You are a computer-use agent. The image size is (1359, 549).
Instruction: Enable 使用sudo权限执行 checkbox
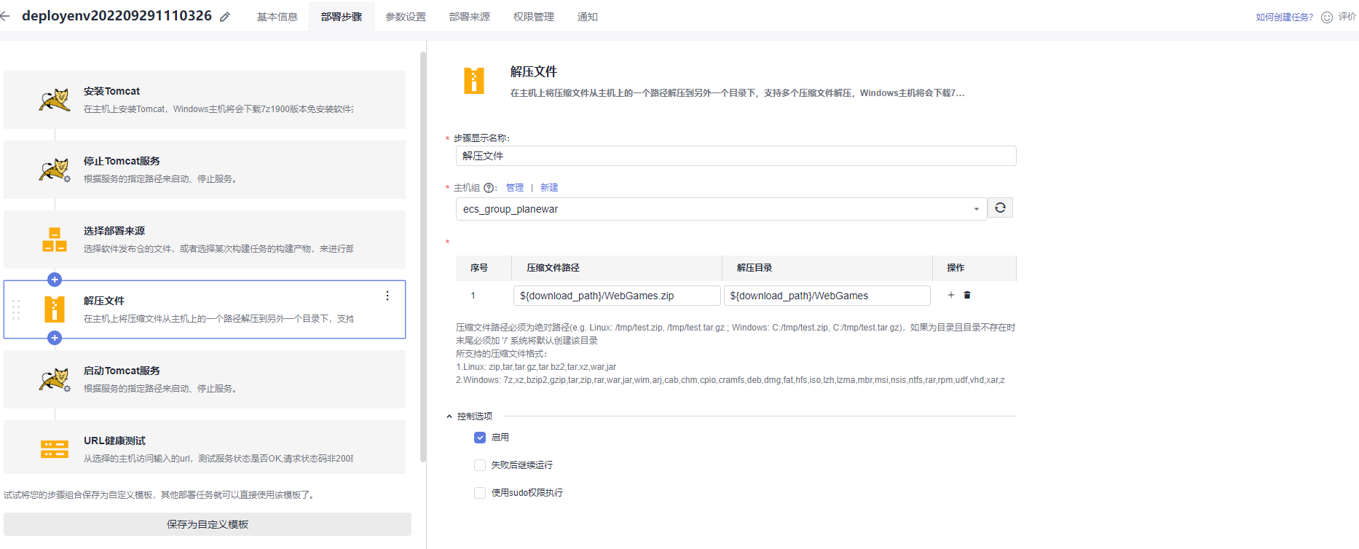click(480, 493)
